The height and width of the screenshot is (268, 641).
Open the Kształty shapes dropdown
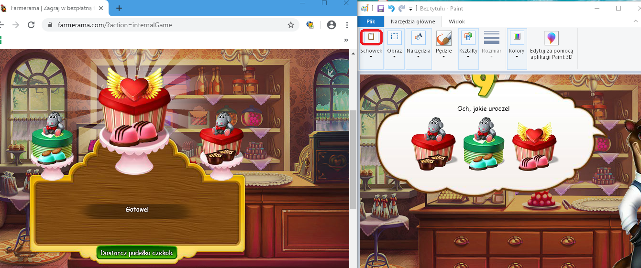468,56
